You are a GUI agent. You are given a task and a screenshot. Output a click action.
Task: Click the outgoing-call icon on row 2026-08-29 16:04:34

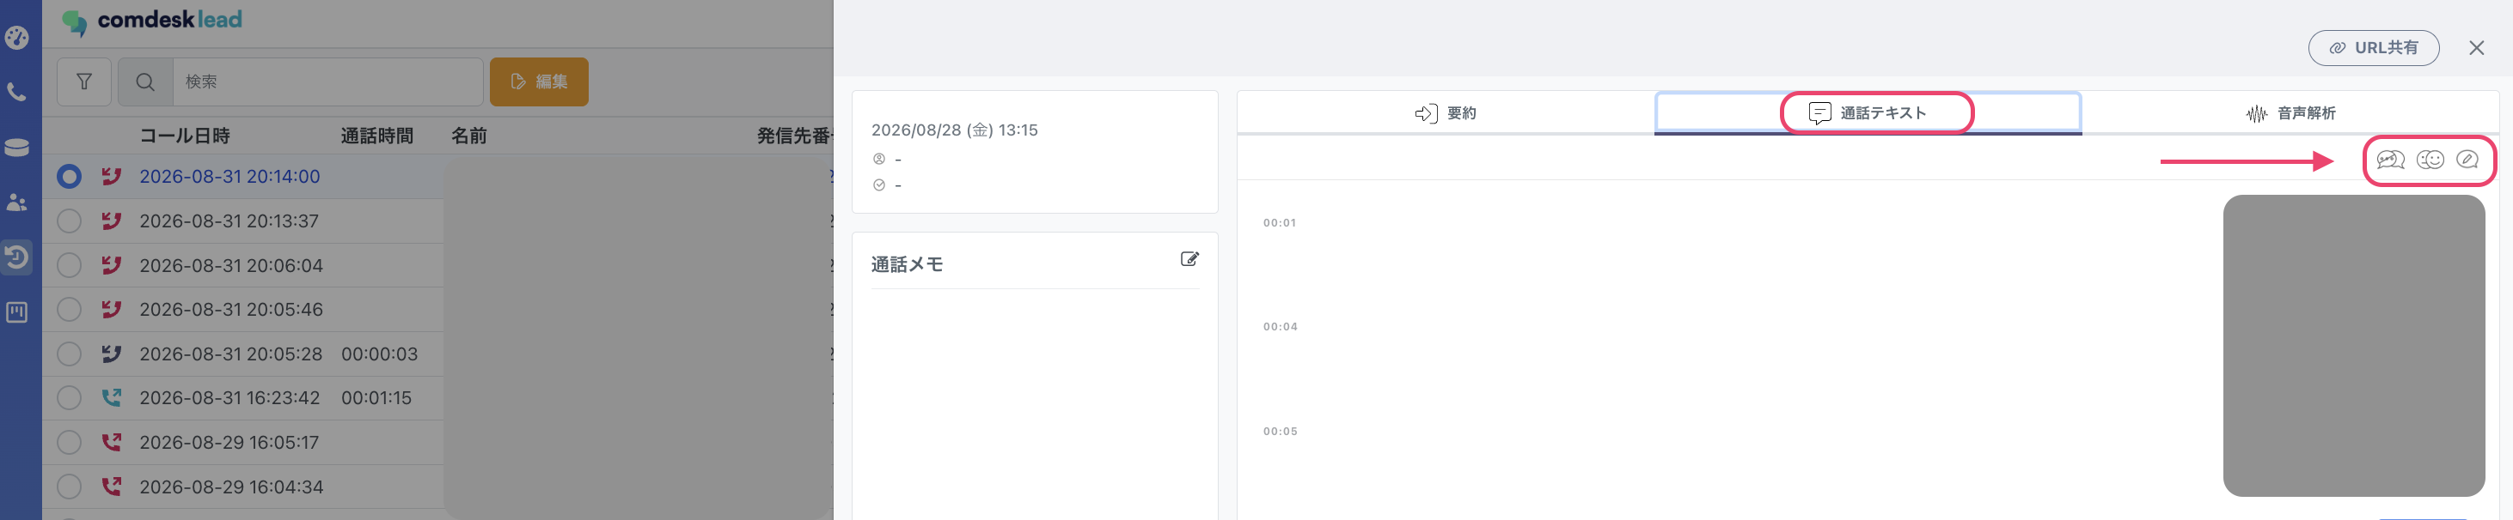(113, 487)
